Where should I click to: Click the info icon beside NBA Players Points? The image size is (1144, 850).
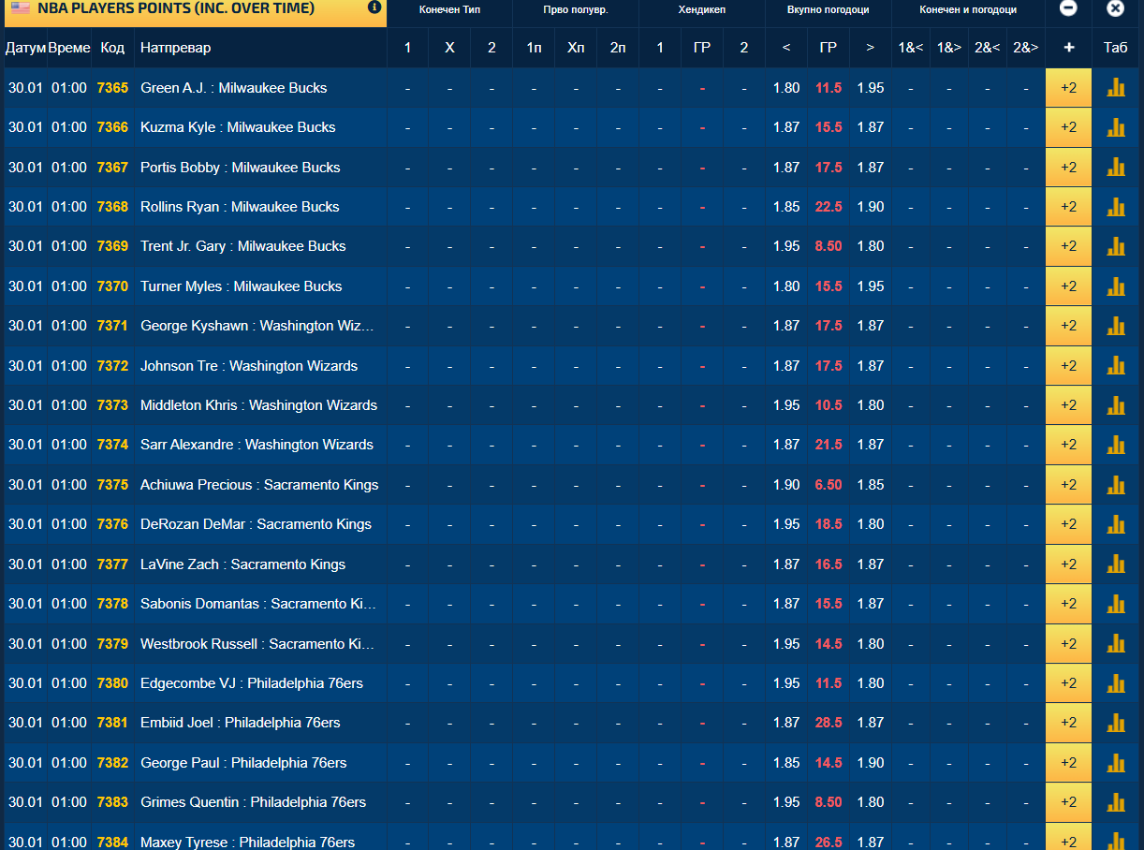(x=374, y=7)
